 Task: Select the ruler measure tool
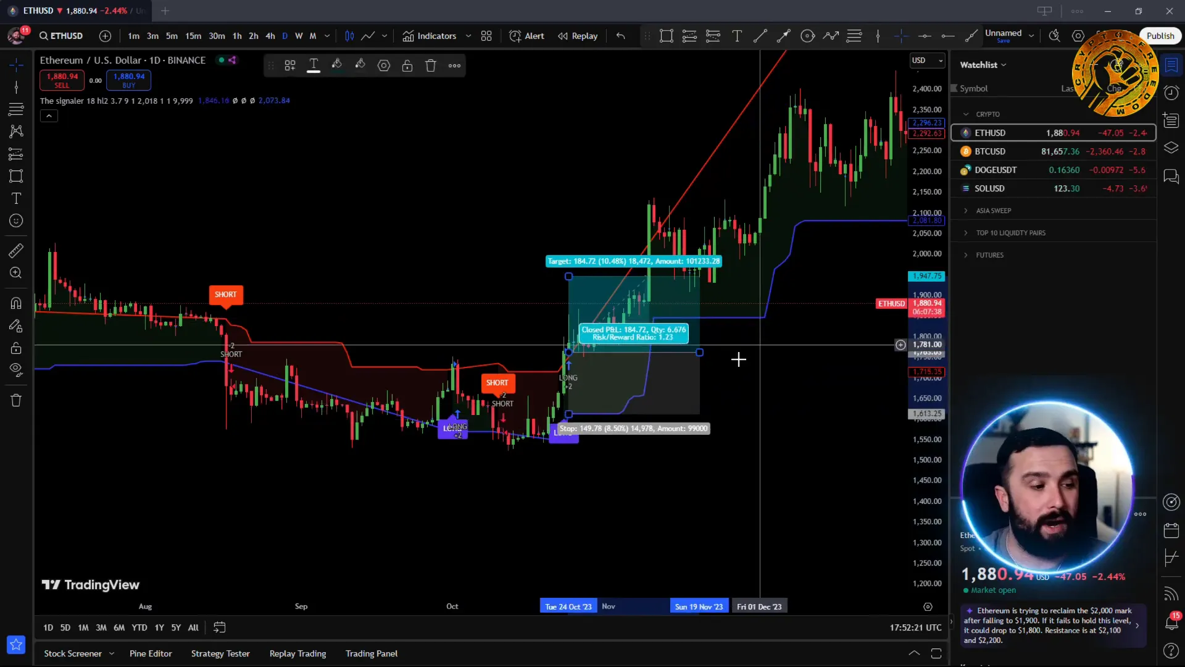(x=16, y=250)
